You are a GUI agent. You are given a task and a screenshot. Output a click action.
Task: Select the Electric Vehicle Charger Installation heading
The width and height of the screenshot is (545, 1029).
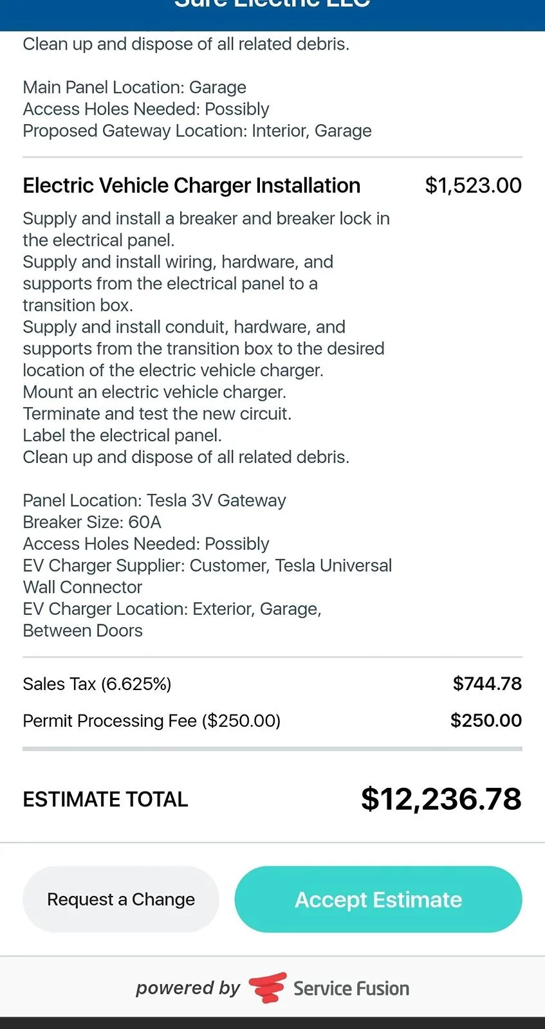click(x=192, y=185)
